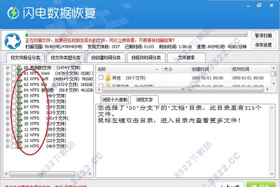This screenshot has height=187, width=280.
Task: Click the drive icon of 05 NTFS
Action: click(20, 96)
